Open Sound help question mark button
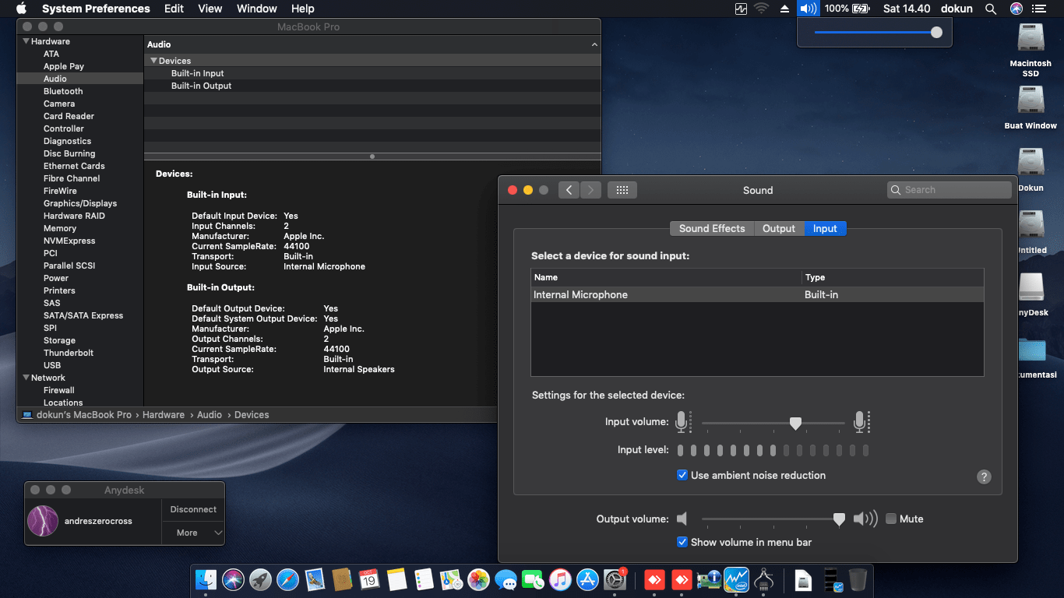Screen dimensions: 1064x598 [984, 477]
